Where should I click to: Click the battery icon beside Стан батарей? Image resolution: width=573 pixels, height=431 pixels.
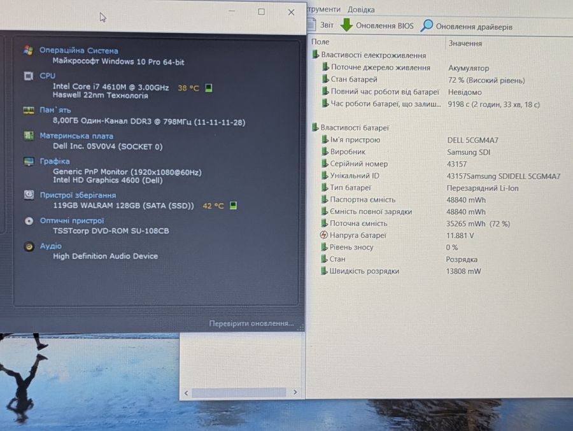pyautogui.click(x=325, y=79)
